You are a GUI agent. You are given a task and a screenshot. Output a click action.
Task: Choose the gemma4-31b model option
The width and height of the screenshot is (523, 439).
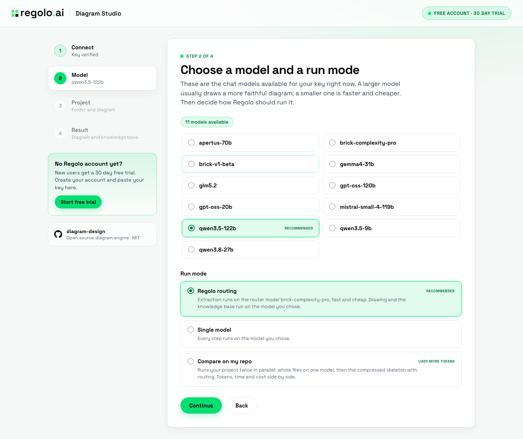[392, 164]
